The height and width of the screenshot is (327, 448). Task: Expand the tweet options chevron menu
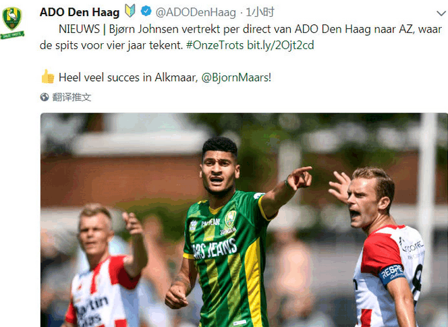(x=441, y=13)
